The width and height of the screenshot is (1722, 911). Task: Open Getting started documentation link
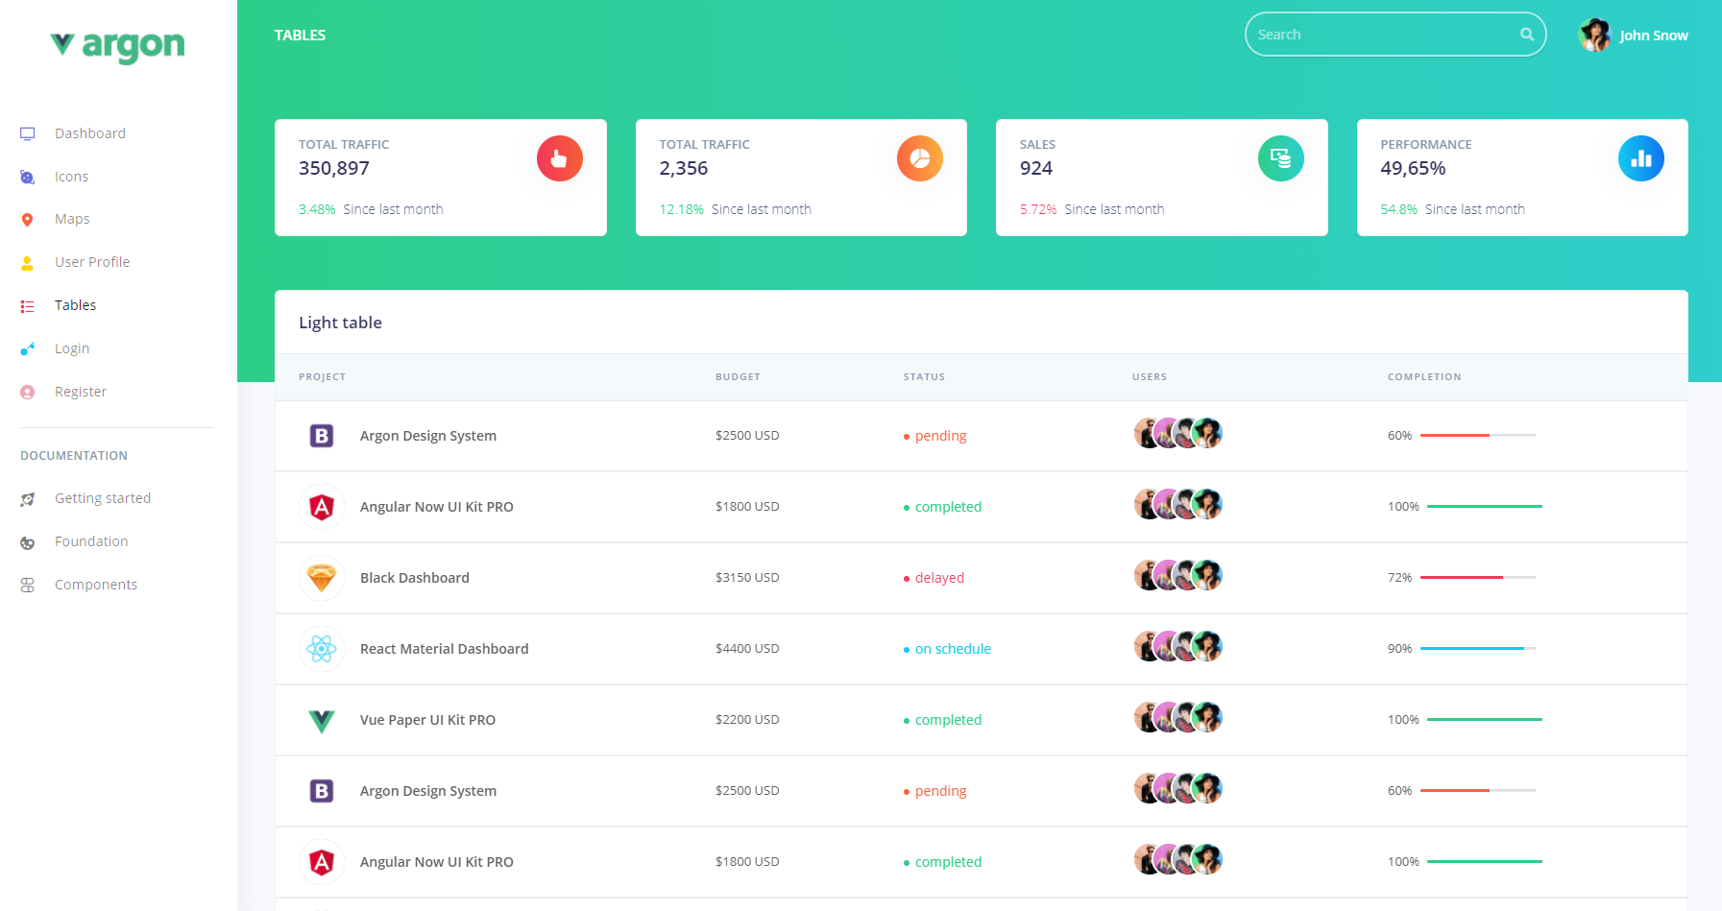coord(103,498)
